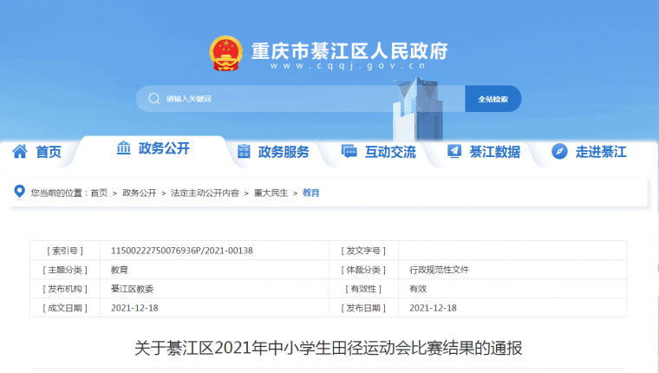Screen dimensions: 659x373
Task: Click the national emblem logo
Action: click(x=225, y=54)
